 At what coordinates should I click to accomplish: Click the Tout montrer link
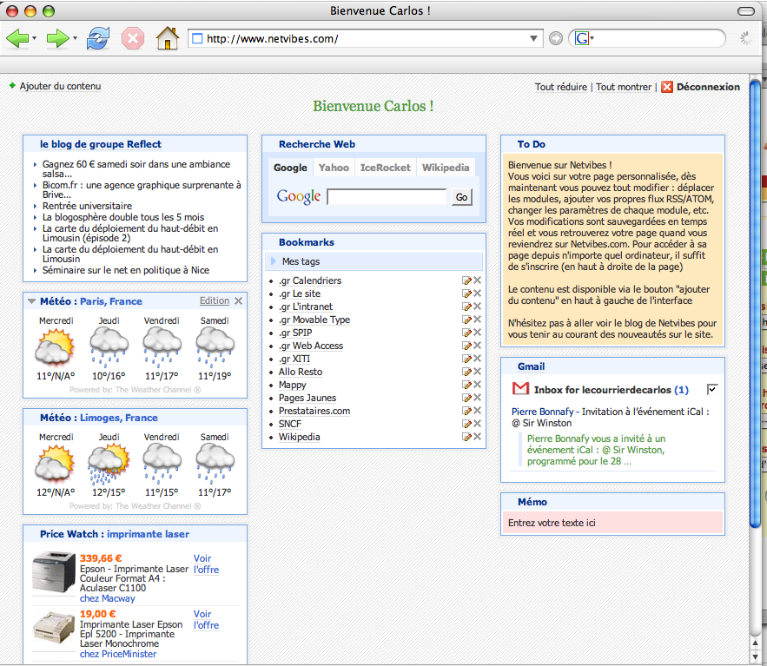(x=623, y=87)
